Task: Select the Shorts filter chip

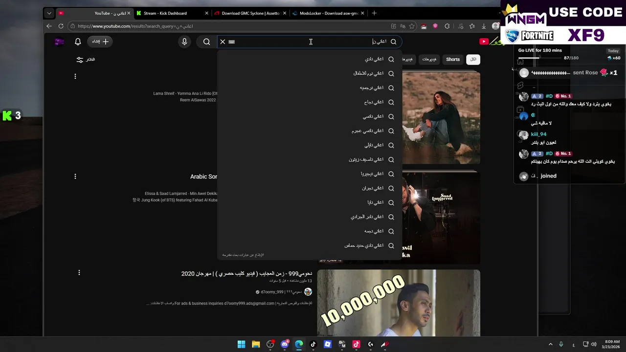Action: pos(453,59)
